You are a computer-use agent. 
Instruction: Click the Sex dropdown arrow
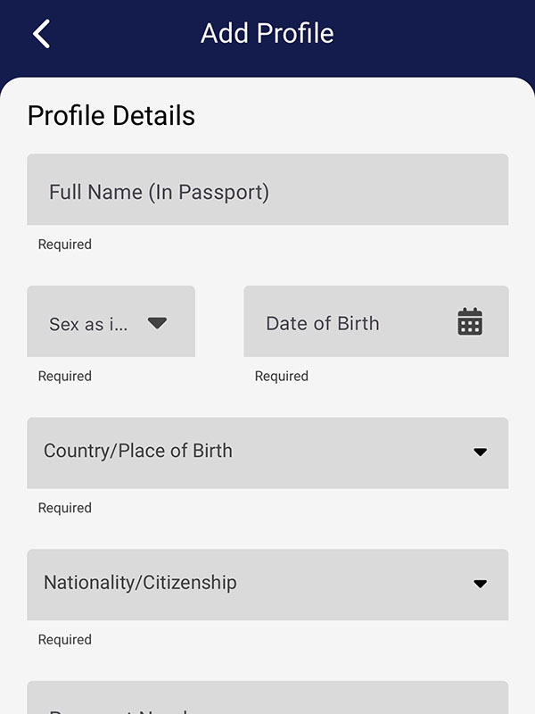(157, 323)
